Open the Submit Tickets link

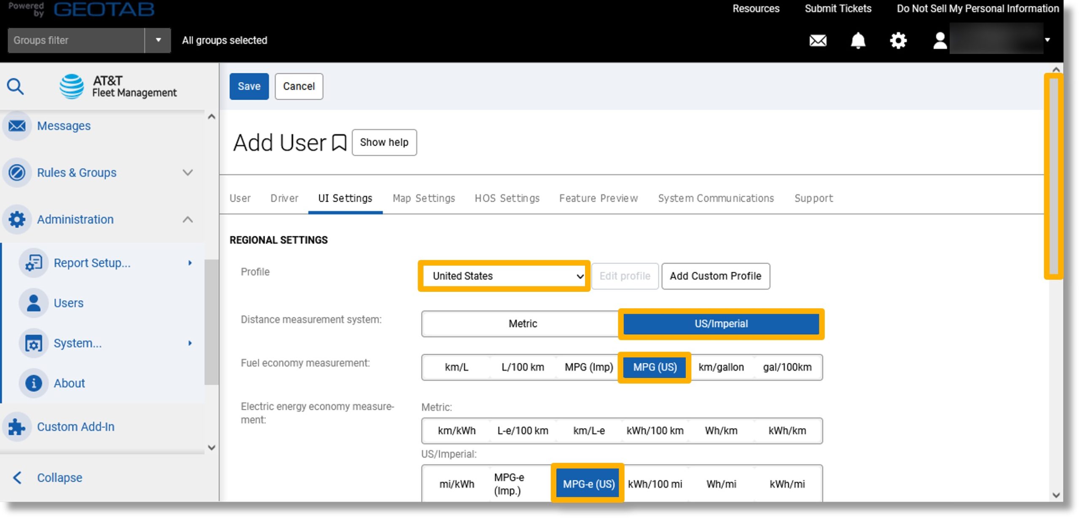click(x=838, y=8)
